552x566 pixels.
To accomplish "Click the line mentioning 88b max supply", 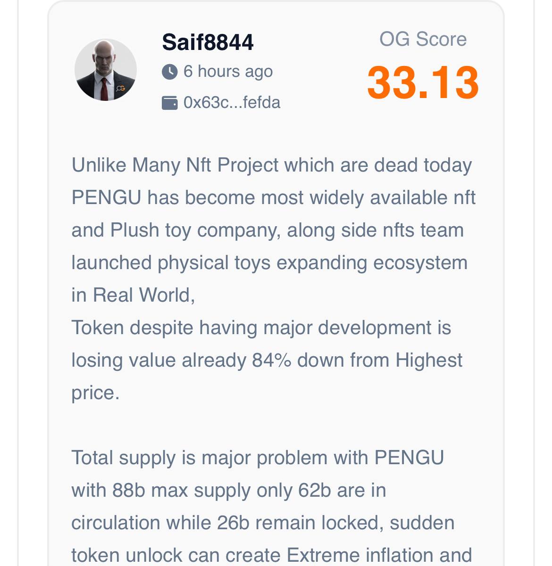I will pyautogui.click(x=229, y=491).
